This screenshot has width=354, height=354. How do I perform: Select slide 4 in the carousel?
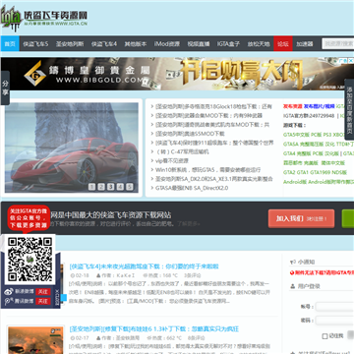click(120, 187)
